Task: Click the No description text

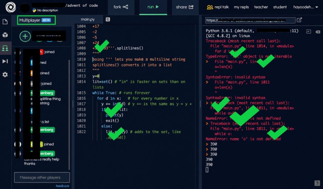Action: point(48,10)
